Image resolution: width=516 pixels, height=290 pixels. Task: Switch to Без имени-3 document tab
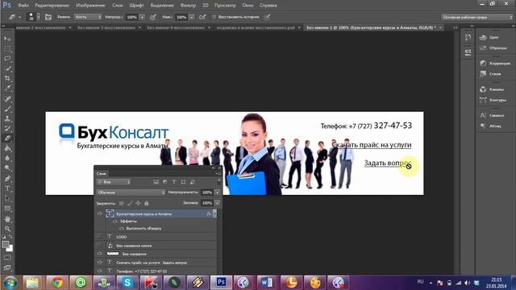[106, 28]
